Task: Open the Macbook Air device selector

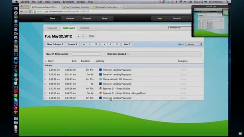Action: point(180,27)
